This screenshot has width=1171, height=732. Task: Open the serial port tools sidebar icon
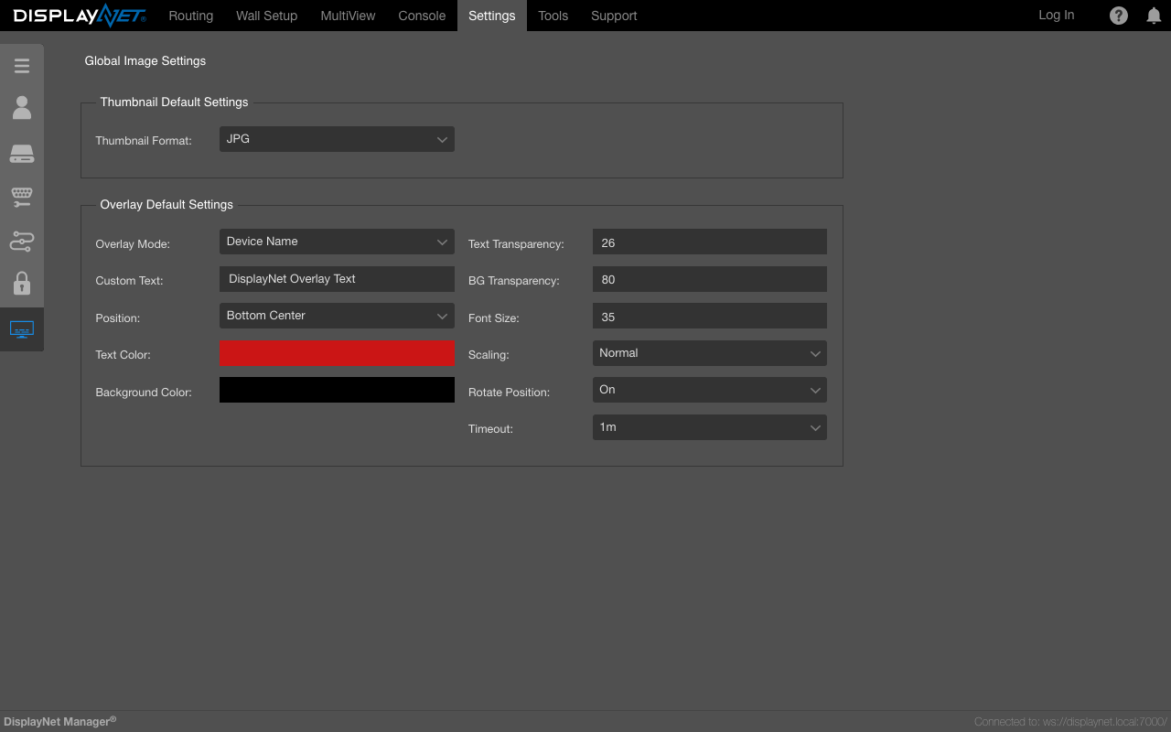(22, 197)
